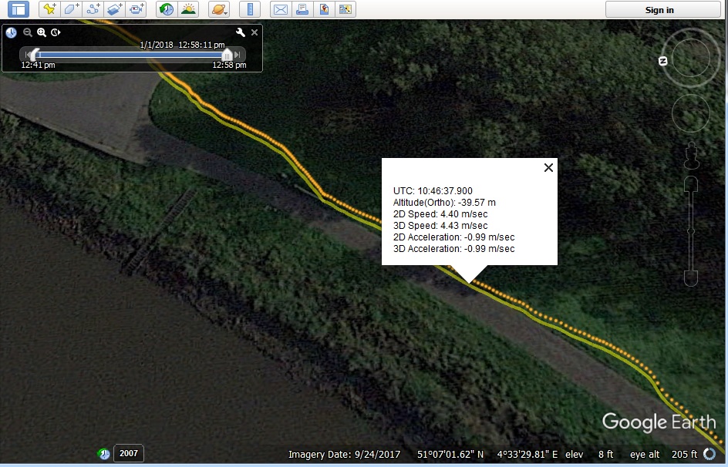Click the 2007 historical imagery button
The width and height of the screenshot is (728, 467).
coord(129,454)
